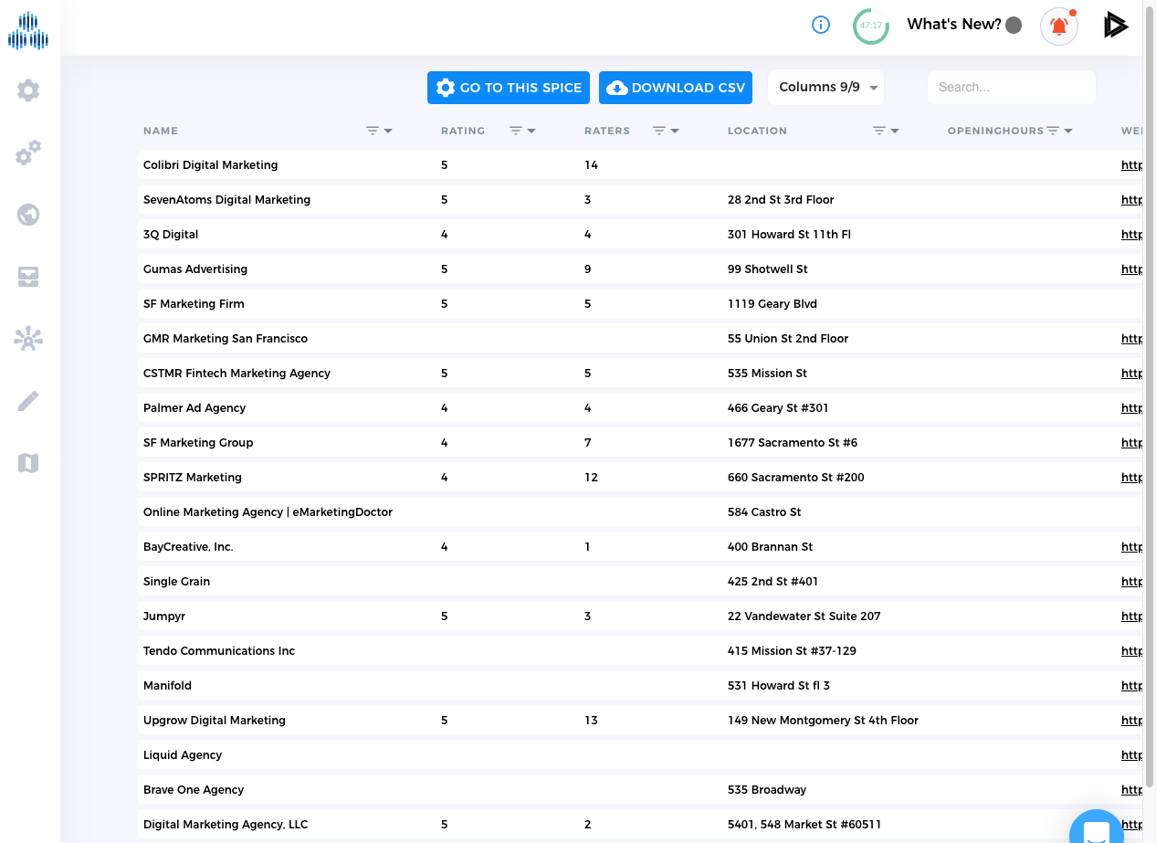Open the Name column filter dropdown
The width and height of the screenshot is (1156, 843).
coord(379,131)
